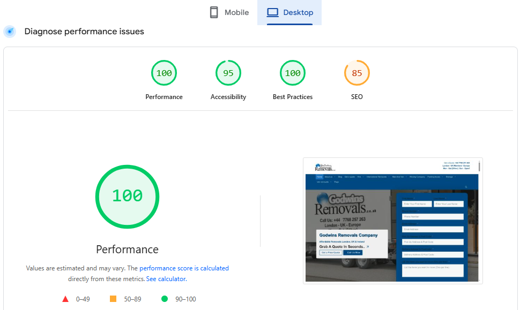Open the See calculator link

166,278
